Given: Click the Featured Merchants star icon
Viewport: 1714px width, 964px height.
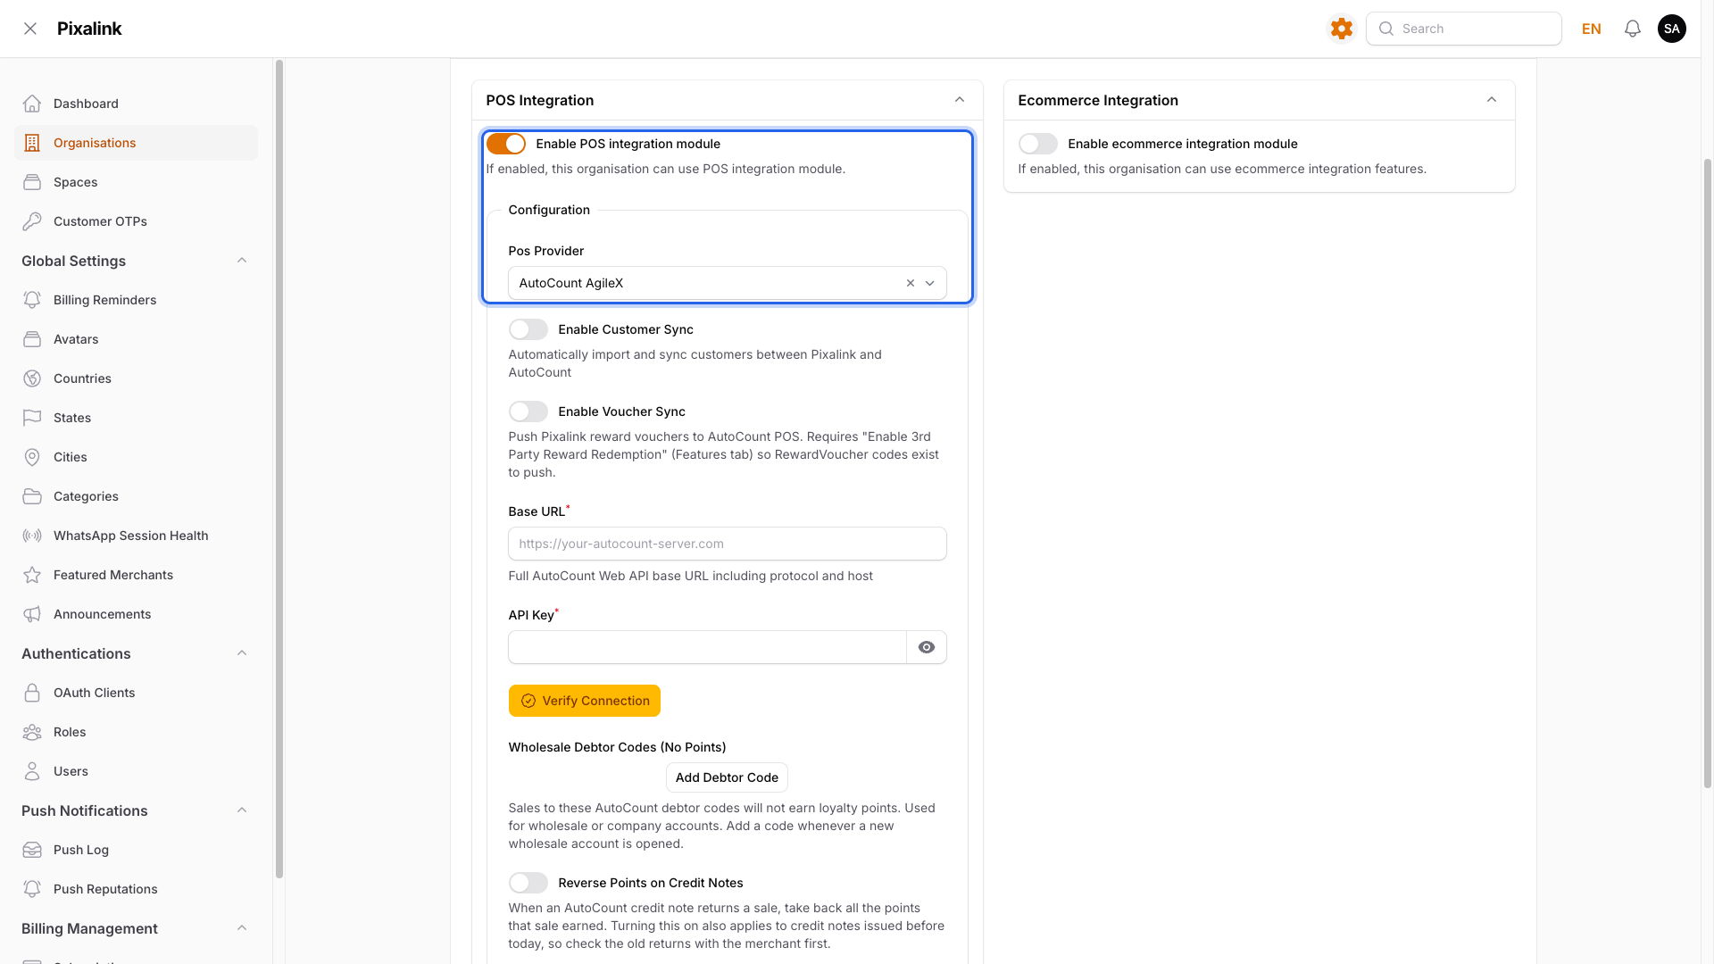Looking at the screenshot, I should pos(32,575).
